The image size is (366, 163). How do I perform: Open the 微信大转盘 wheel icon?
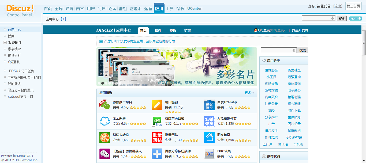point(104,138)
